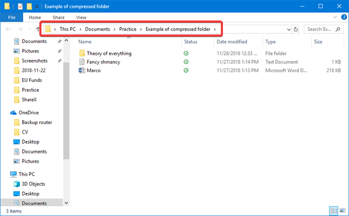The image size is (349, 216).
Task: Open 3D Objects under This PC
Action: coord(33,184)
